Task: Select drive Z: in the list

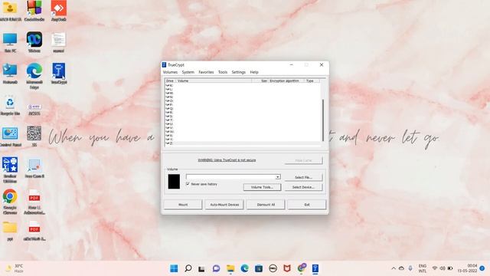Action: tap(243, 143)
